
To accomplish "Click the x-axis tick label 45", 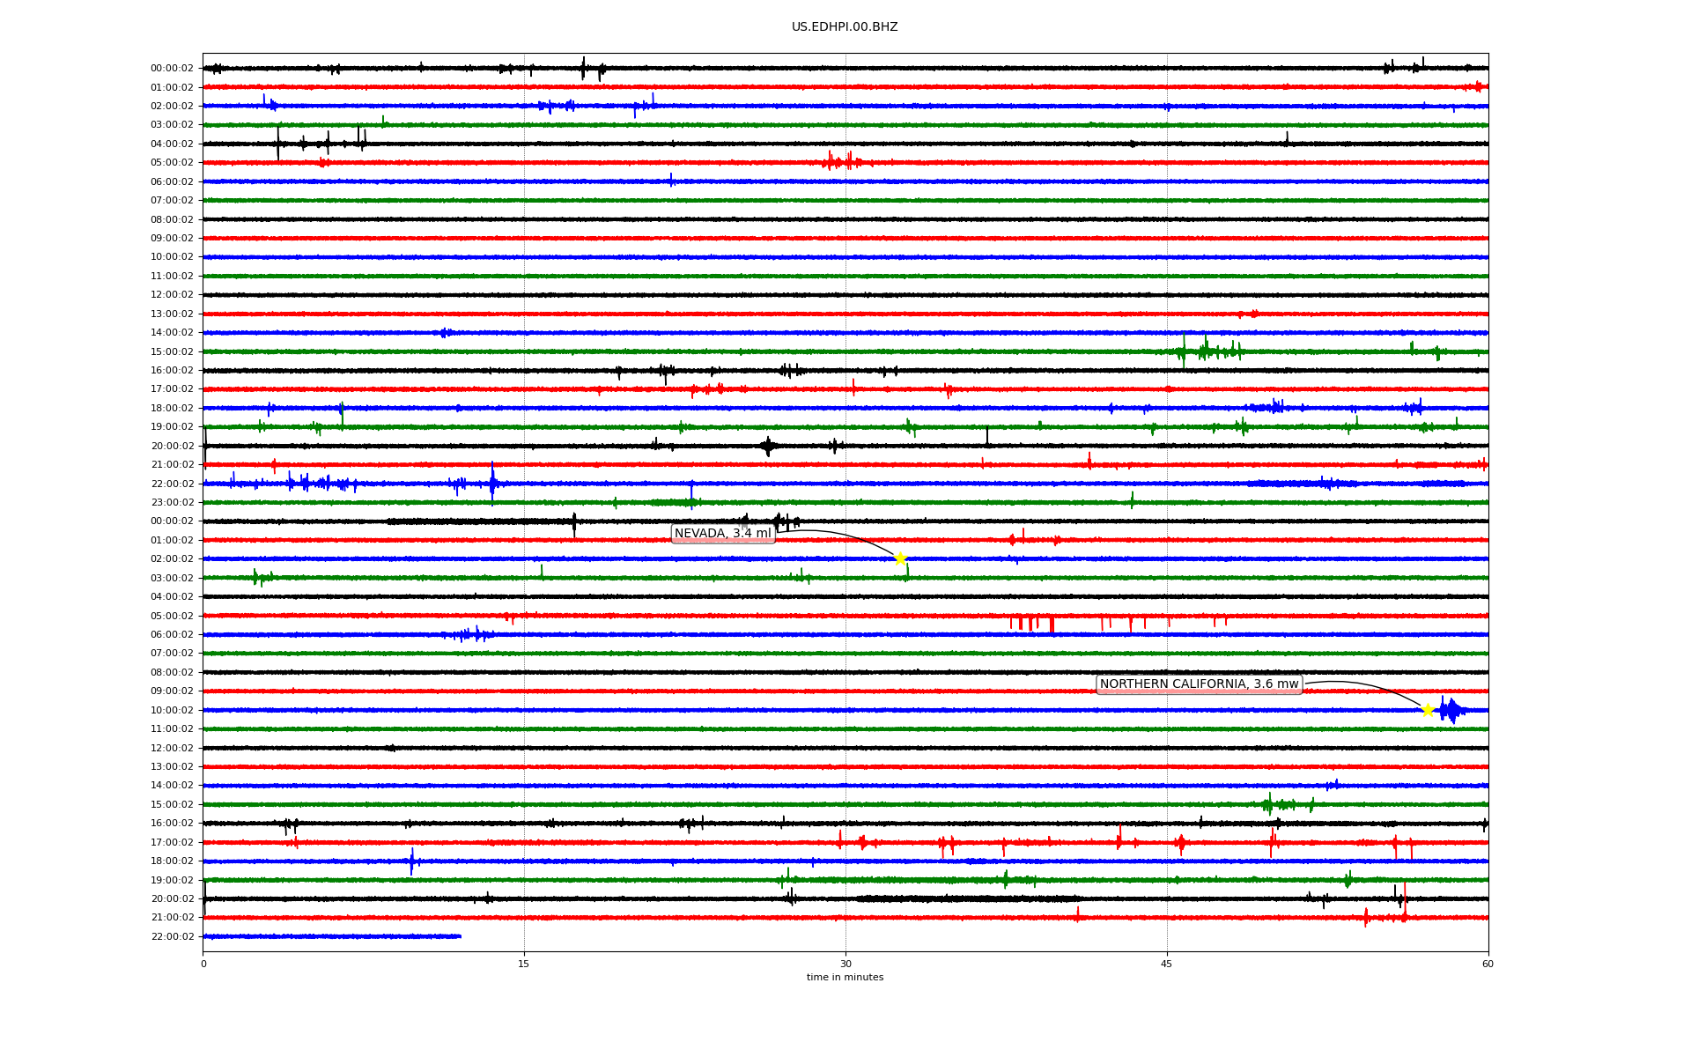I will [x=1167, y=964].
